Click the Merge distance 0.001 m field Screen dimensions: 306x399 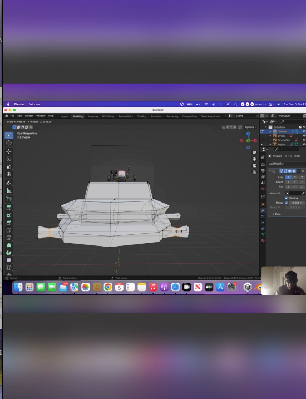point(297,203)
